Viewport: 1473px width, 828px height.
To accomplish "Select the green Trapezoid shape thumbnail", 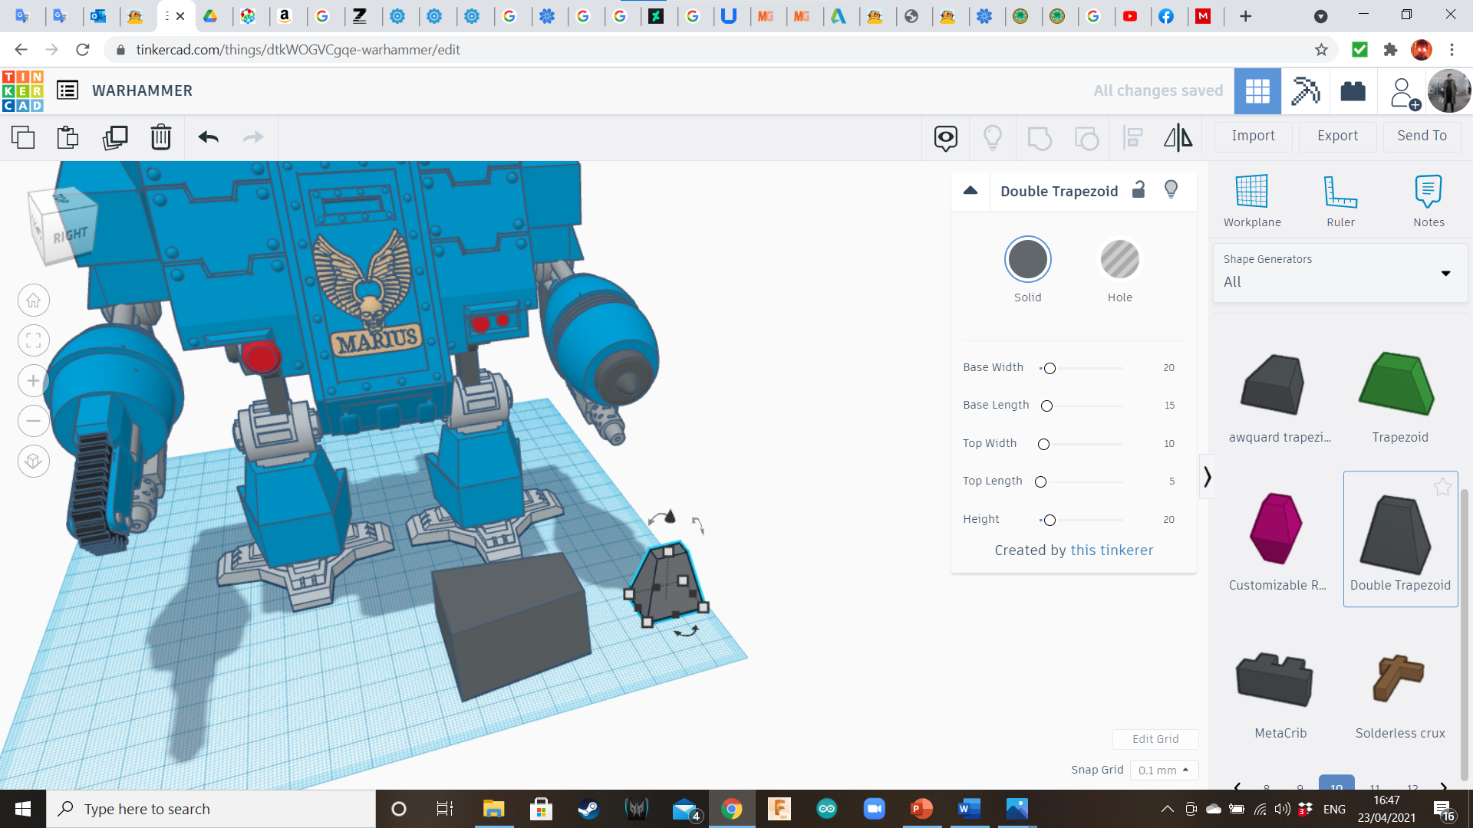I will click(1397, 384).
